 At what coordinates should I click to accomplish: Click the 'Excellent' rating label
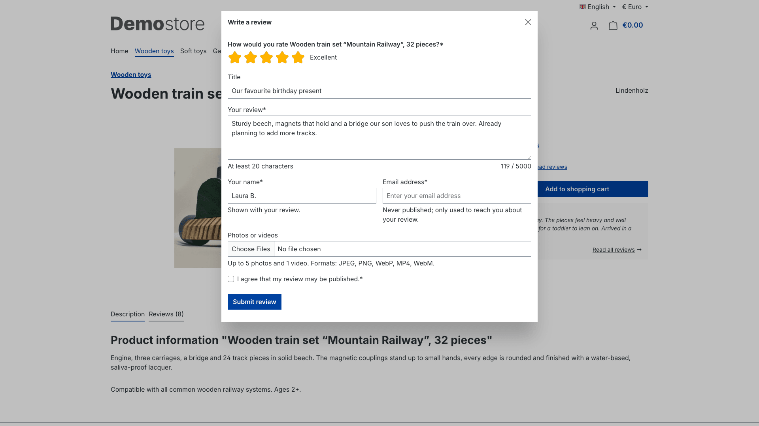(x=323, y=57)
